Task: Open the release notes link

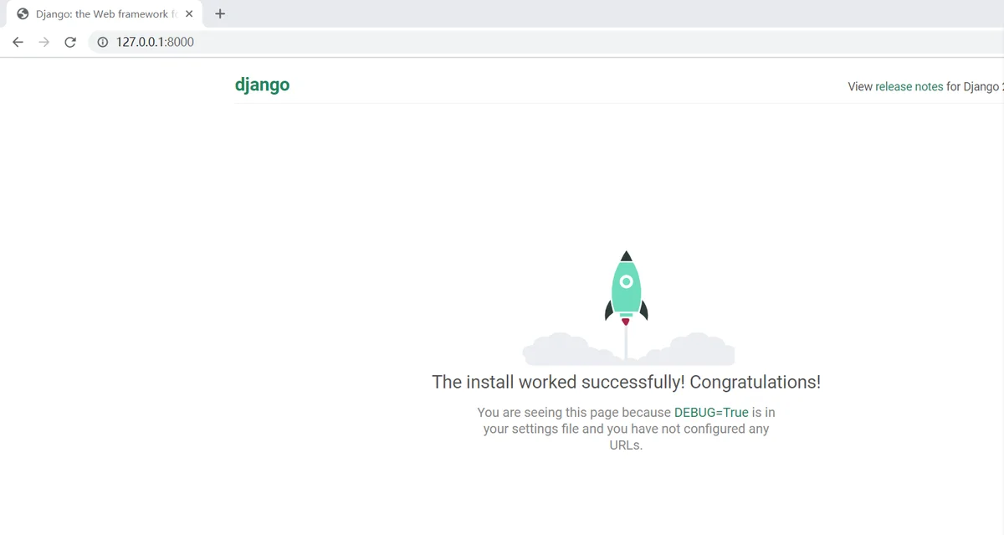Action: (x=909, y=86)
